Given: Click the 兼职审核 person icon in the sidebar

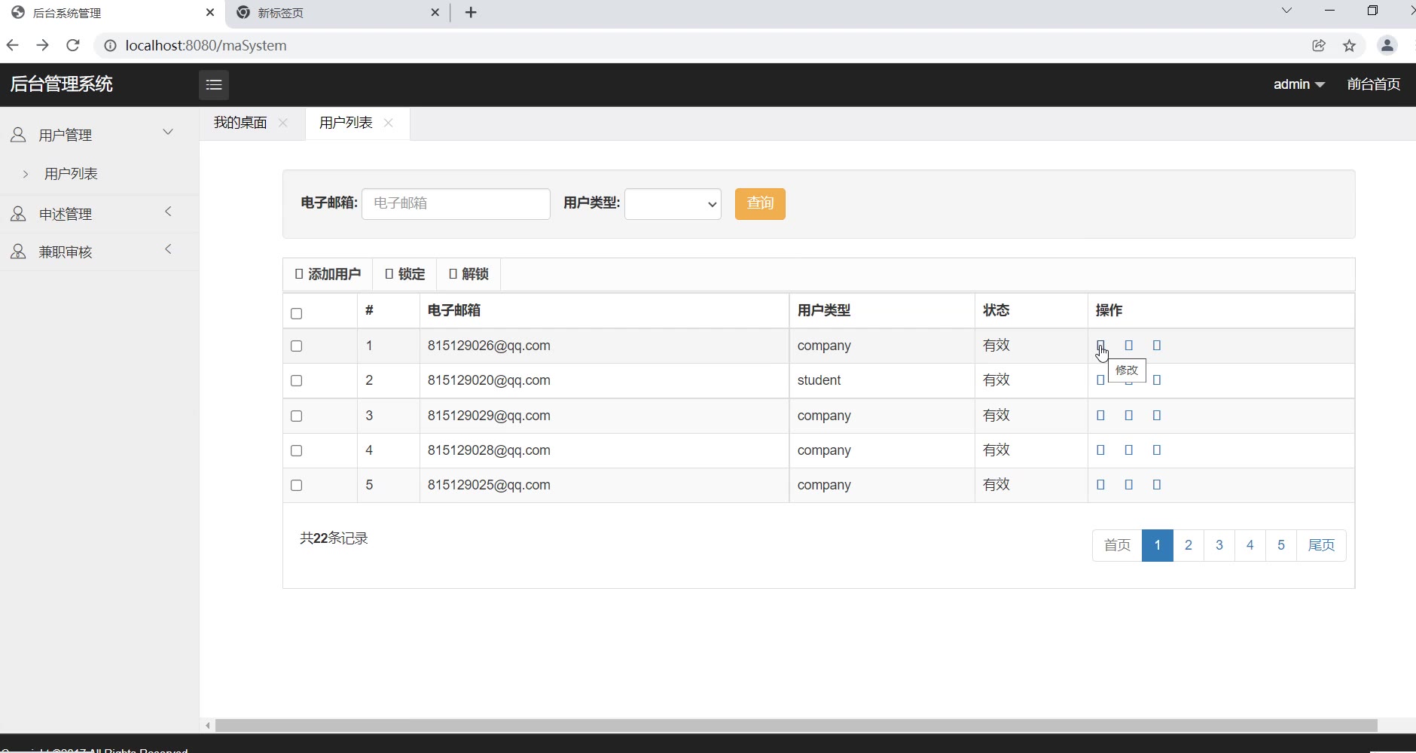Looking at the screenshot, I should (18, 252).
